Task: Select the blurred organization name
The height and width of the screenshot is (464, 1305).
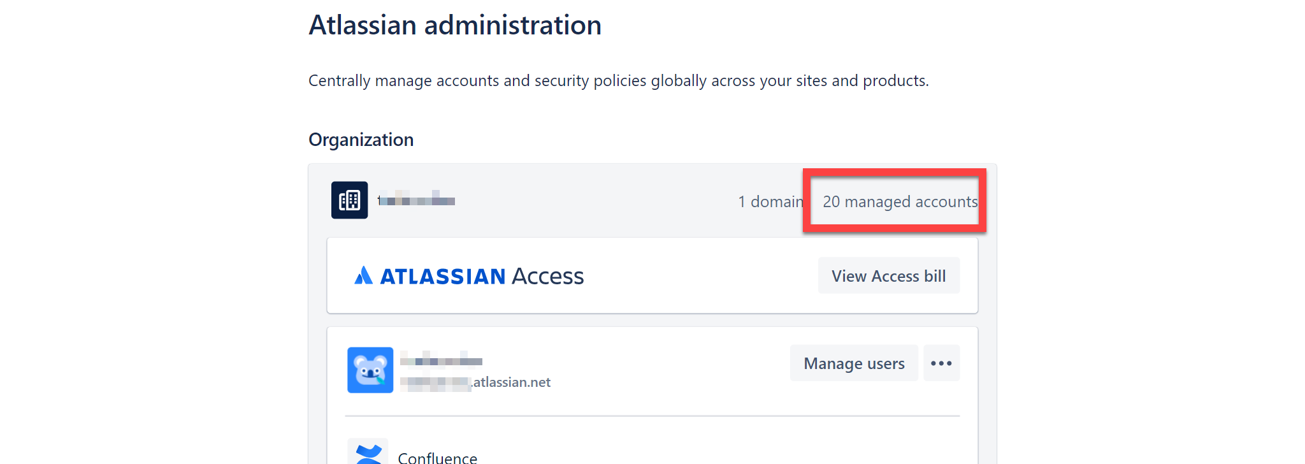Action: 416,200
